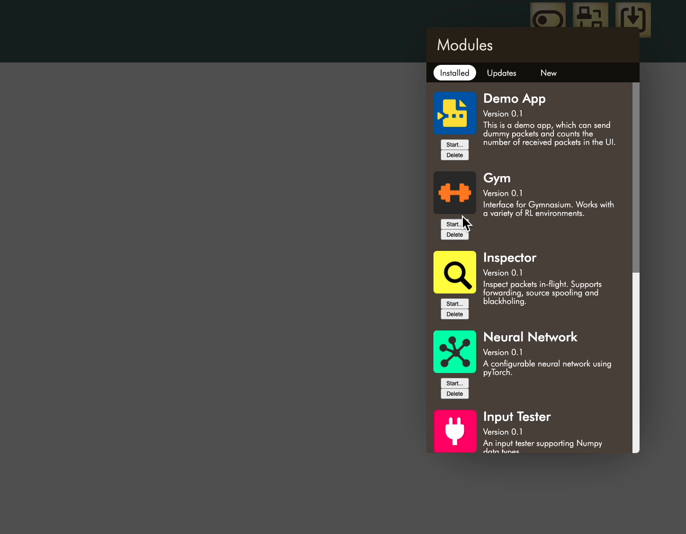Open the New modules tab
Image resolution: width=686 pixels, height=534 pixels.
(x=548, y=73)
